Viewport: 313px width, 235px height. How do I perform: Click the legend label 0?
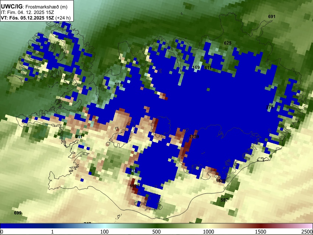point(2,232)
